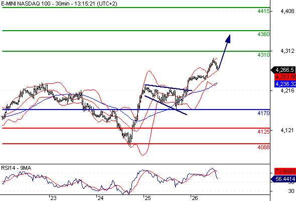296x201 pixels.
Task: Select the black 4,266.5 current price tag
Action: click(x=283, y=70)
